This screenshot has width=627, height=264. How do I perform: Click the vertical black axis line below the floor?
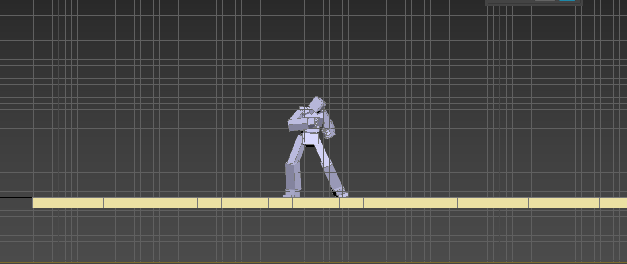311,234
